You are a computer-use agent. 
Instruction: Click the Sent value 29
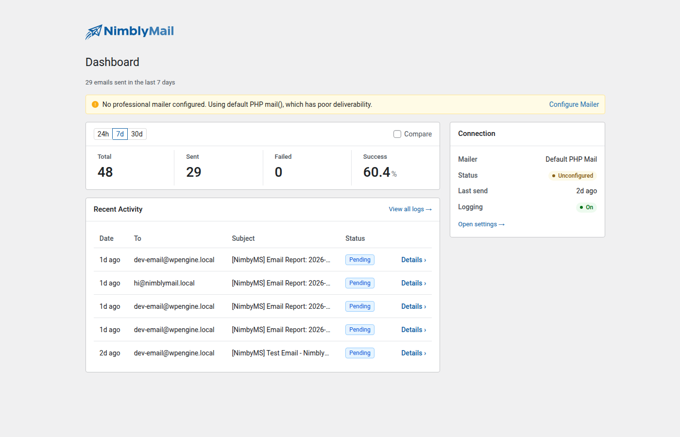(194, 172)
